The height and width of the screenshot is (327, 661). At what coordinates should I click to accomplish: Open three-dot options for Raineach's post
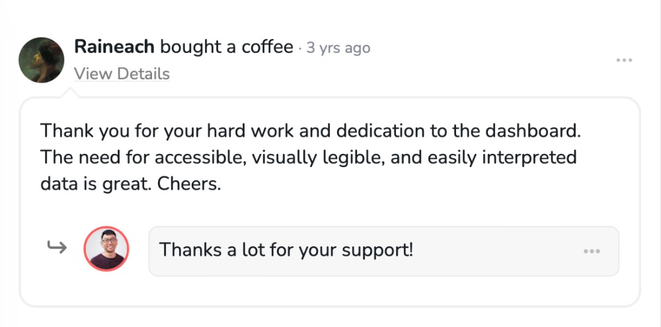click(624, 61)
